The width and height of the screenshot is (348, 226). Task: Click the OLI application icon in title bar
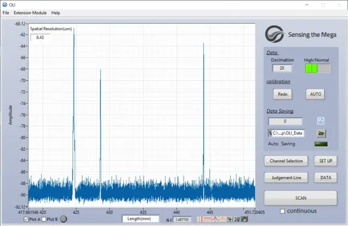pos(5,4)
